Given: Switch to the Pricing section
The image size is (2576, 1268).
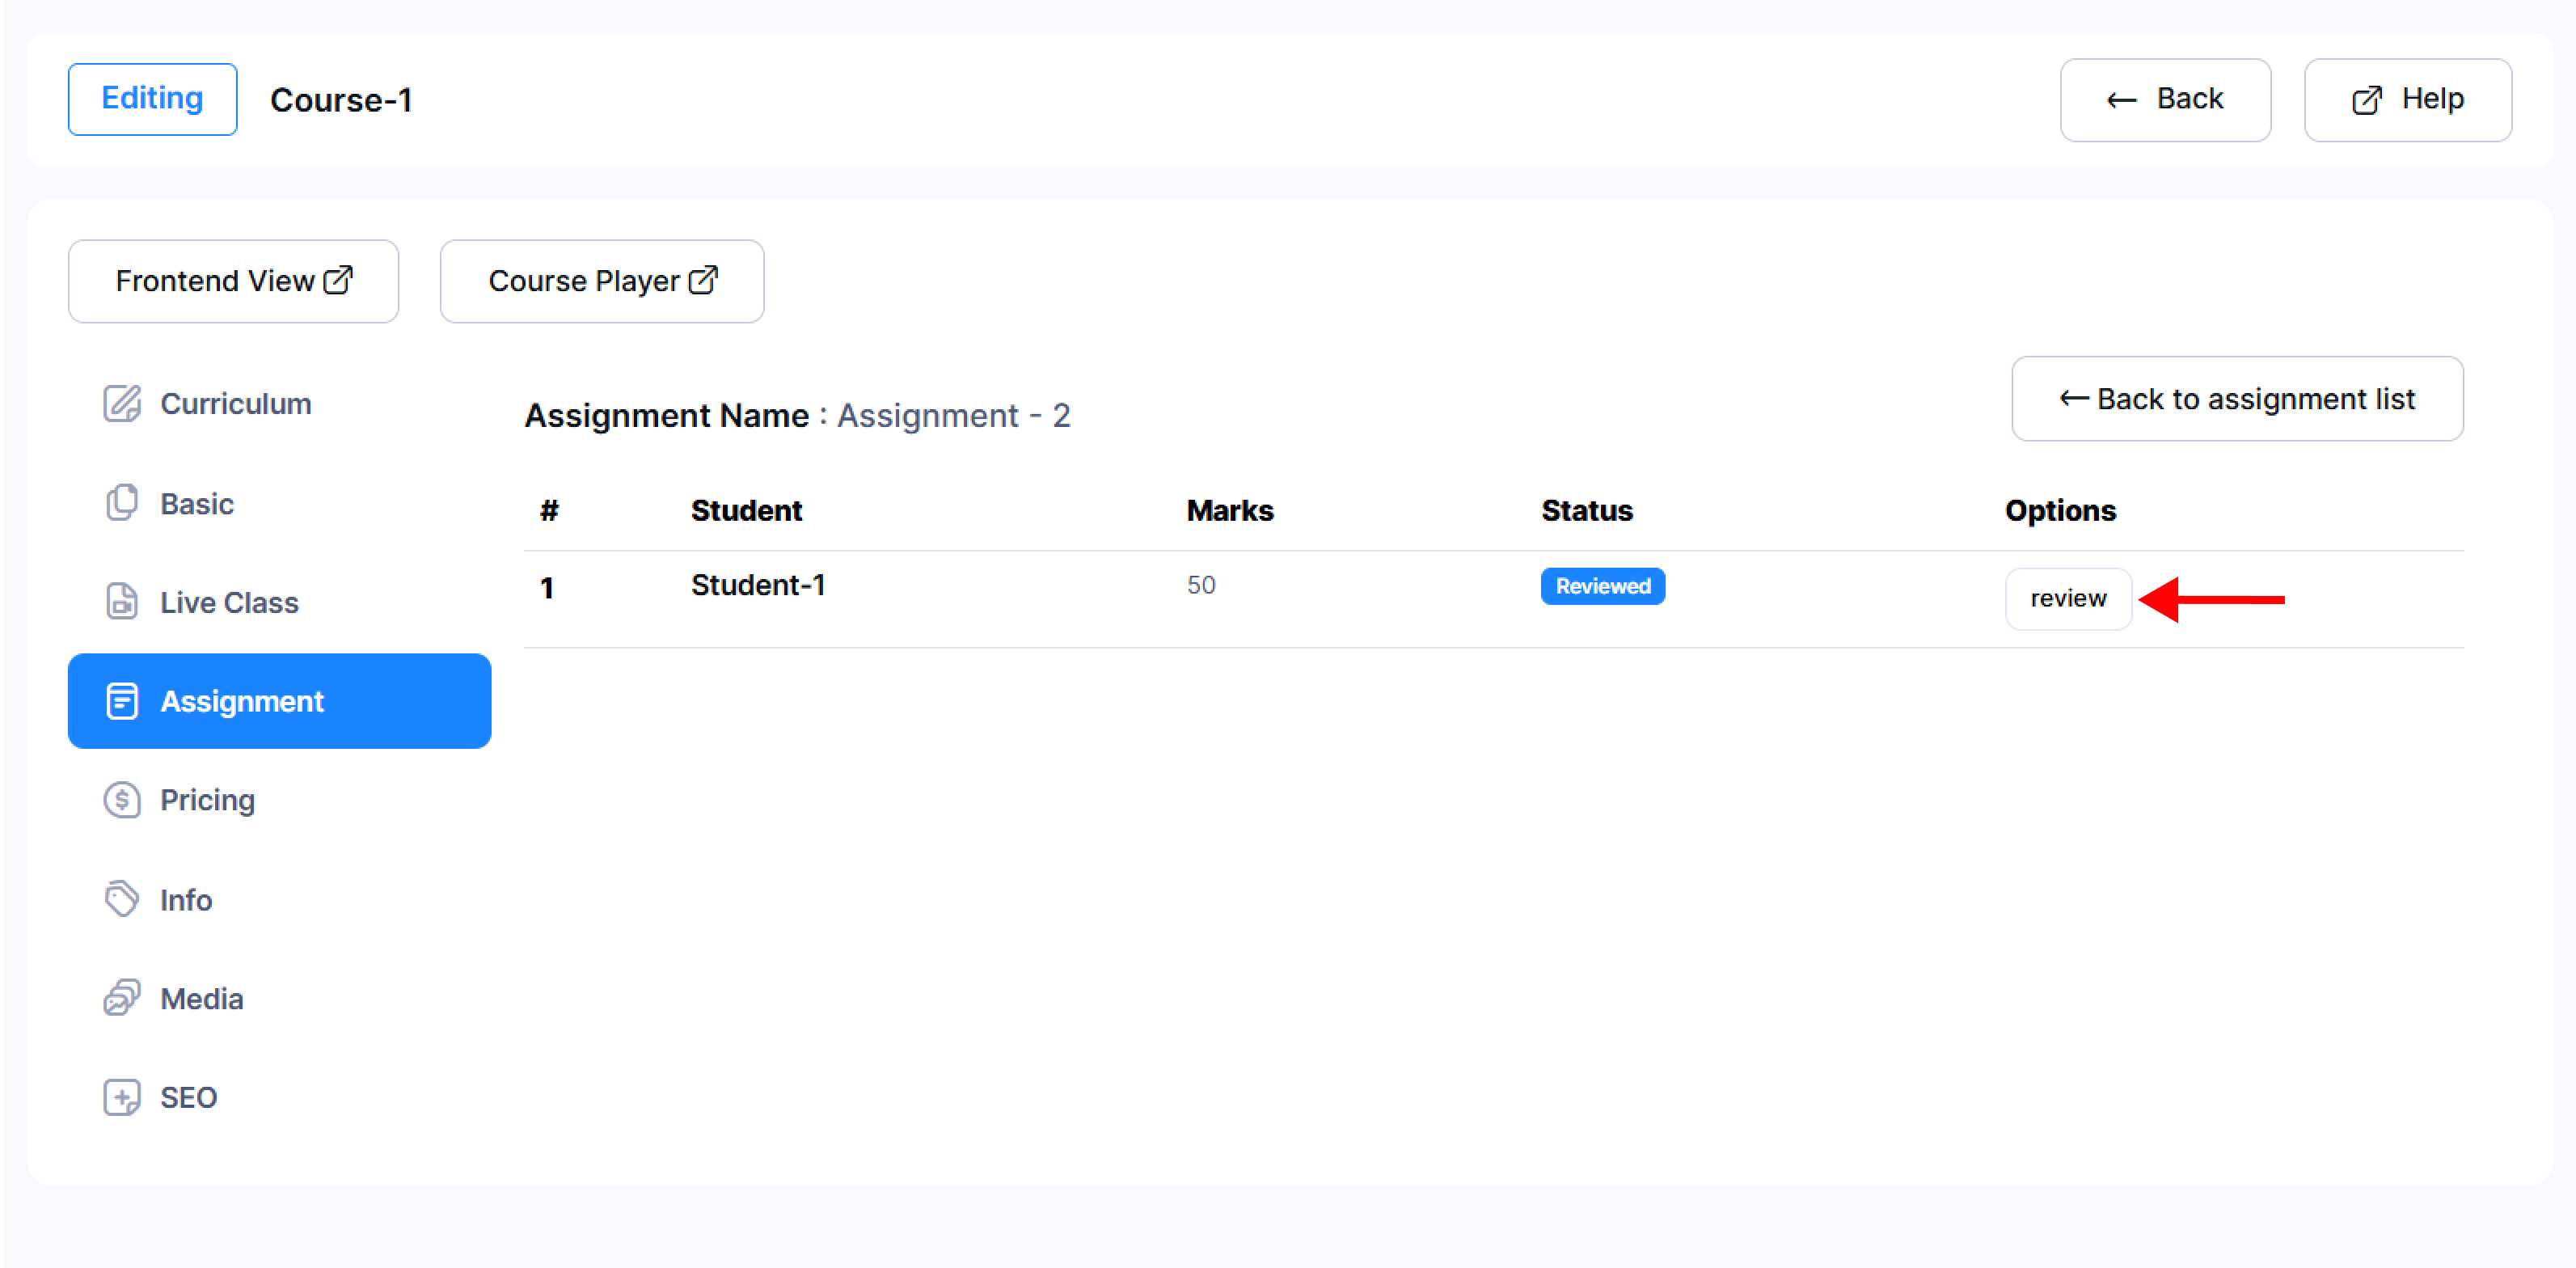Looking at the screenshot, I should pyautogui.click(x=208, y=800).
